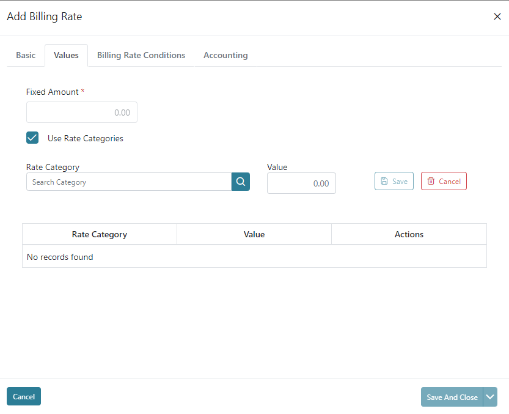Viewport: 509px width, 414px height.
Task: Click the Actions column header
Action: 409,234
